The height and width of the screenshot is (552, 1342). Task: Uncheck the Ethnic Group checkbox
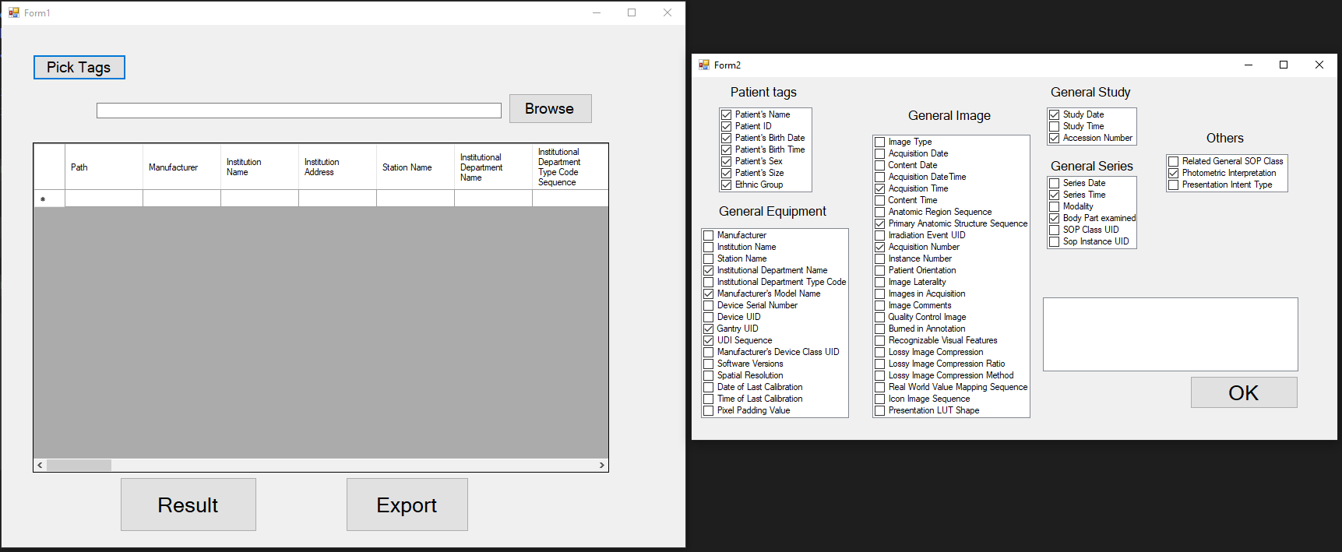pyautogui.click(x=727, y=185)
